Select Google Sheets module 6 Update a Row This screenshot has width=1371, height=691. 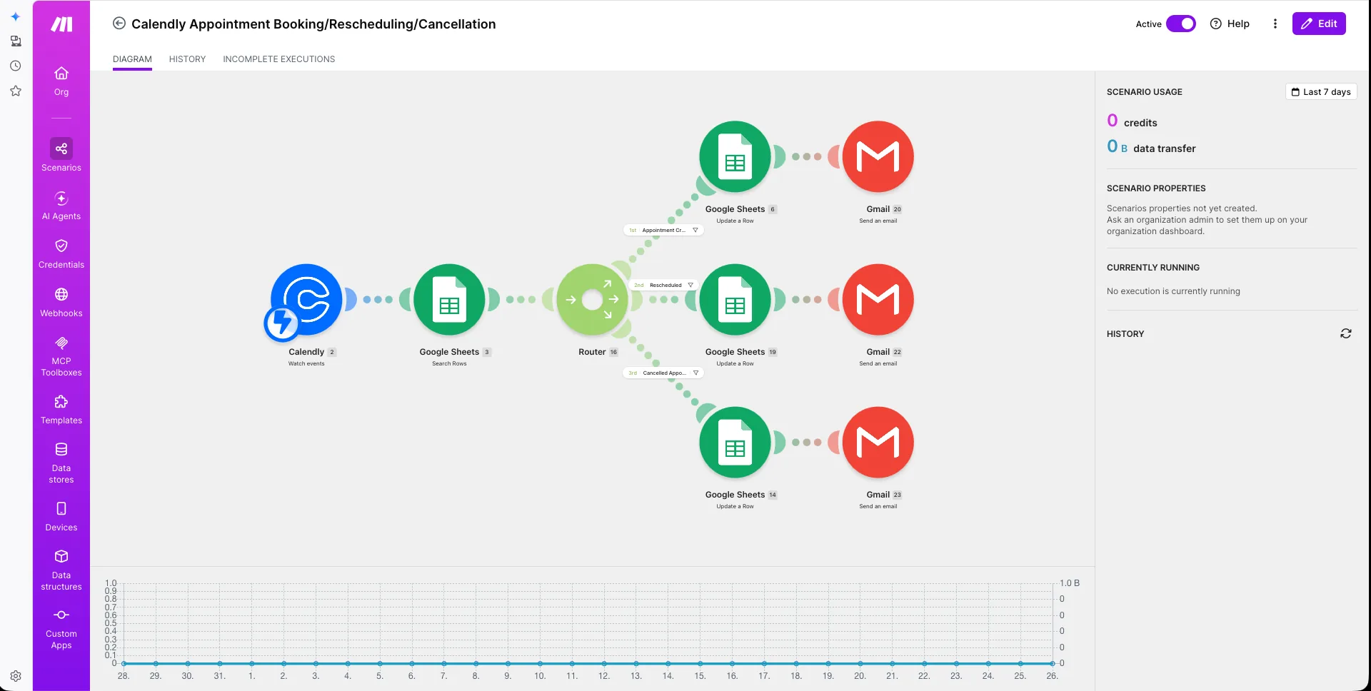click(735, 157)
